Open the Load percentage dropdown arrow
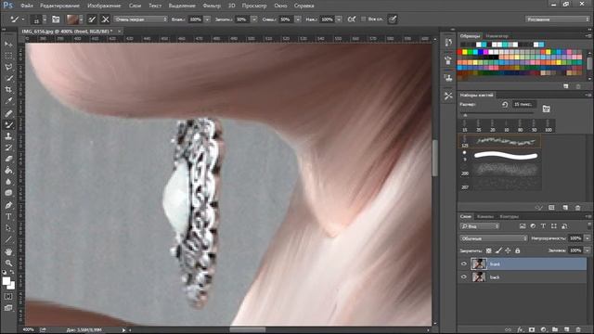The height and width of the screenshot is (334, 594). [254, 19]
